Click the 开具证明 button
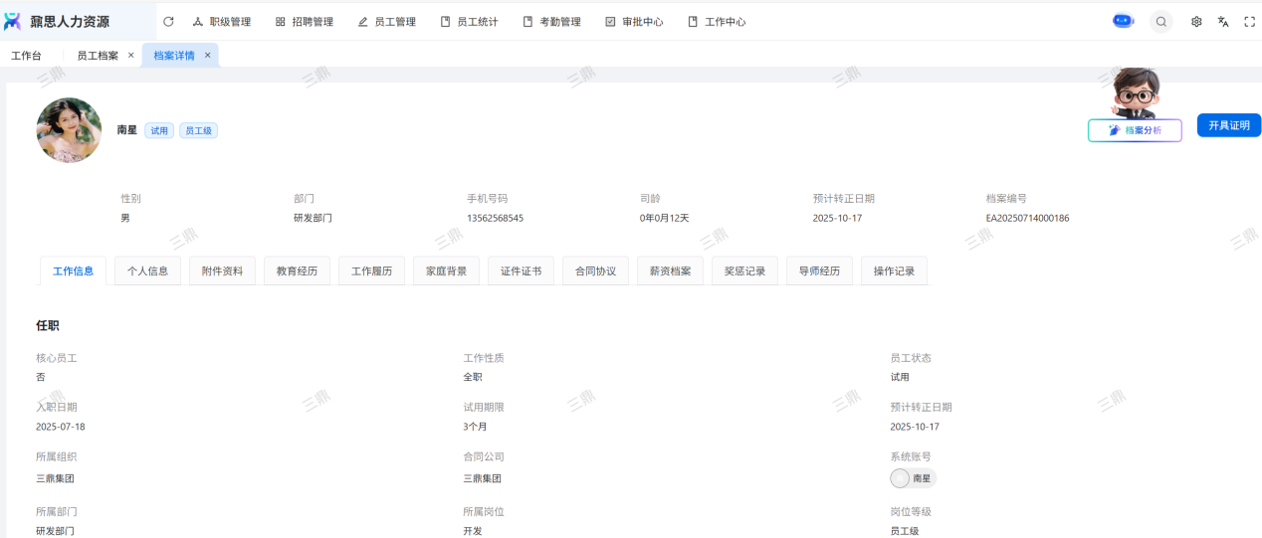This screenshot has width=1262, height=538. 1228,125
